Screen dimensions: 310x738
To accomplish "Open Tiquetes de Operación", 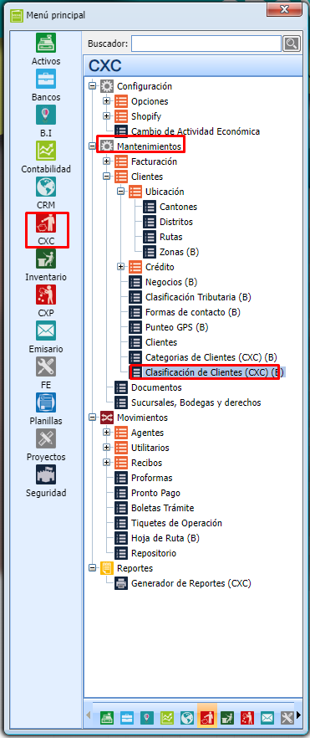I will coord(176,523).
